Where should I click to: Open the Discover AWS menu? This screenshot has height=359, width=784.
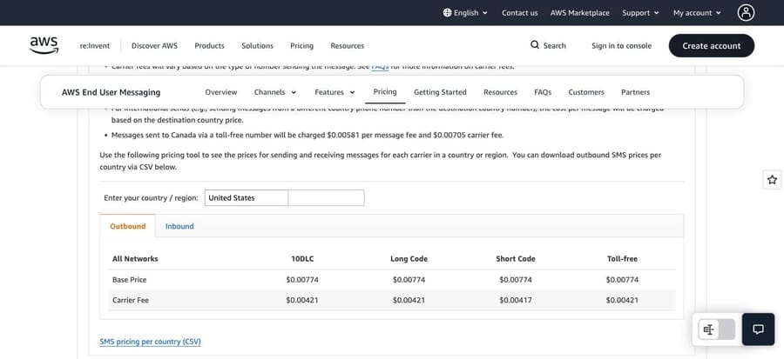(154, 46)
